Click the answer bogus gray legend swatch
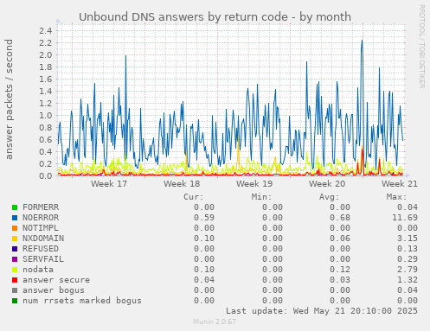430x331 pixels. click(15, 290)
